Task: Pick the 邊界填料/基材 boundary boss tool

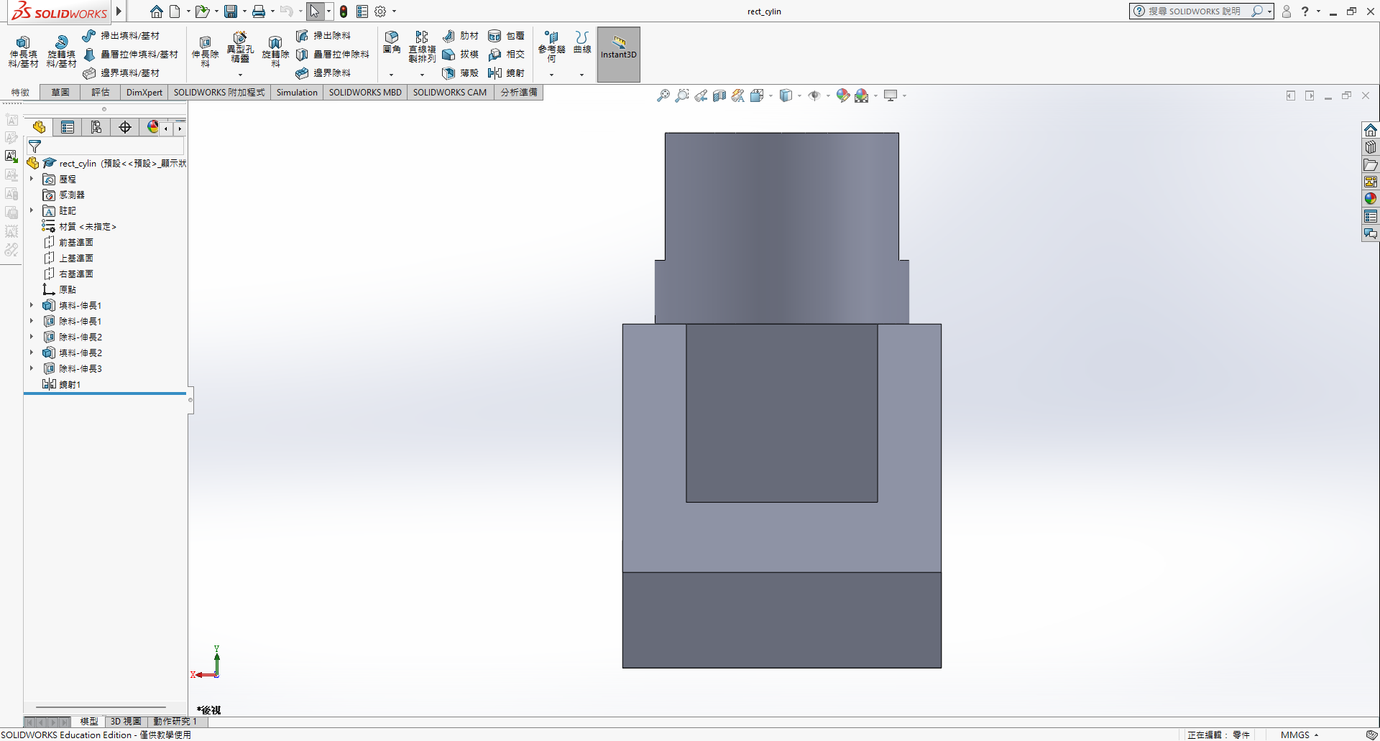Action: click(x=121, y=73)
